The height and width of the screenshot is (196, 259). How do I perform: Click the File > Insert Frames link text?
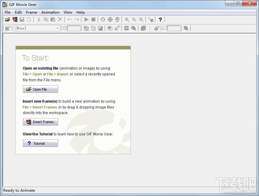click(40, 107)
